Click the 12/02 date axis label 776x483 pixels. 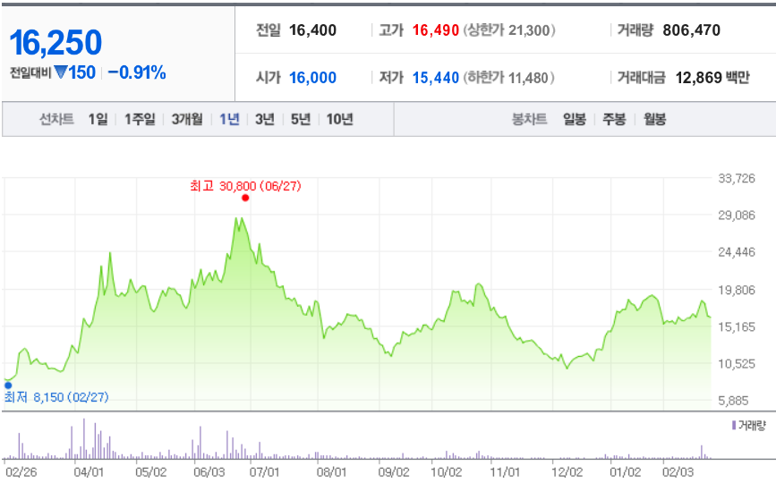(567, 472)
